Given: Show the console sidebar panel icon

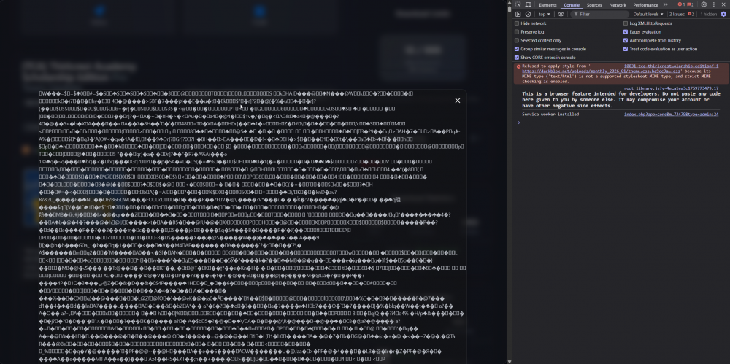Looking at the screenshot, I should point(518,14).
